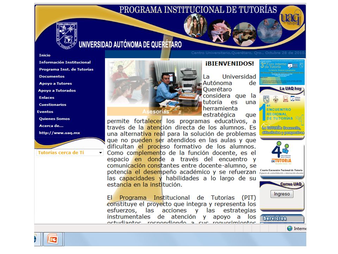Click the Internet zone globe icon in status bar
This screenshot has width=338, height=254.
[290, 229]
